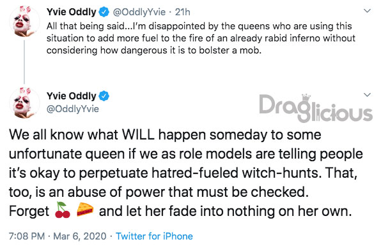Click the 21h timestamp on the first tweet
Image resolution: width=381 pixels, height=251 pixels.
[182, 12]
